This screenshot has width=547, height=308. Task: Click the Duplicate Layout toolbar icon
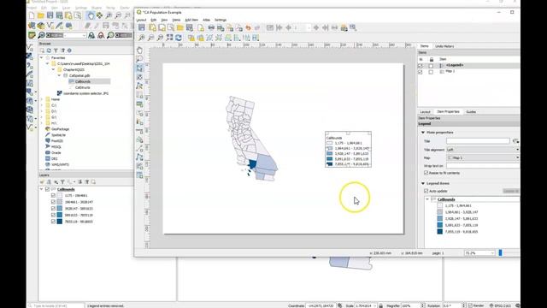(x=162, y=27)
